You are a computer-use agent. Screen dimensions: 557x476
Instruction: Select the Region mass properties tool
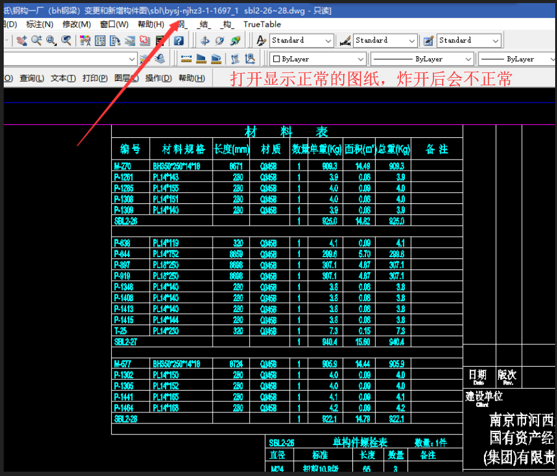(216, 59)
